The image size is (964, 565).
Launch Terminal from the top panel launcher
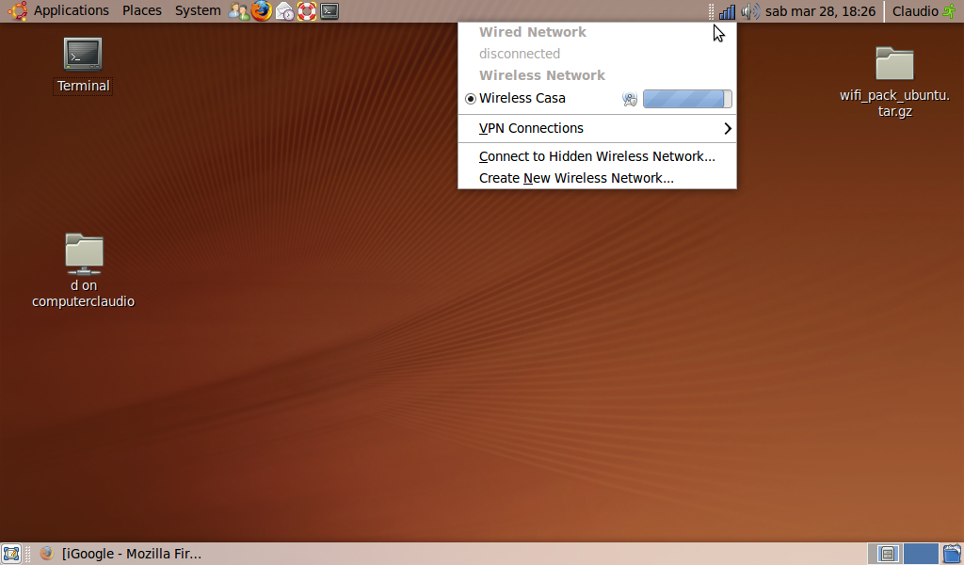pyautogui.click(x=329, y=11)
